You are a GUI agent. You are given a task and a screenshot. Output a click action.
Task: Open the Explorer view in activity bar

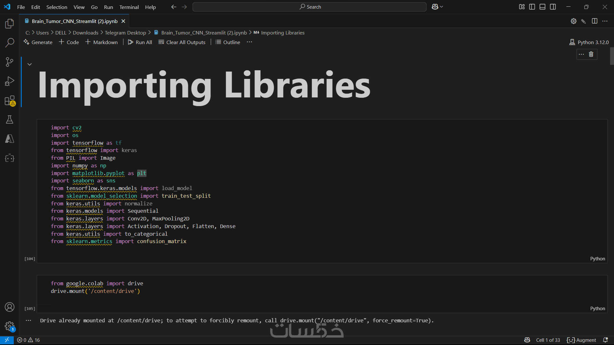(x=10, y=23)
